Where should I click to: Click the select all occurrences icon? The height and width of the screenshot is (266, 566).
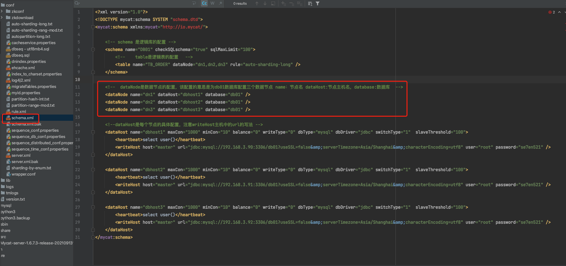299,3
